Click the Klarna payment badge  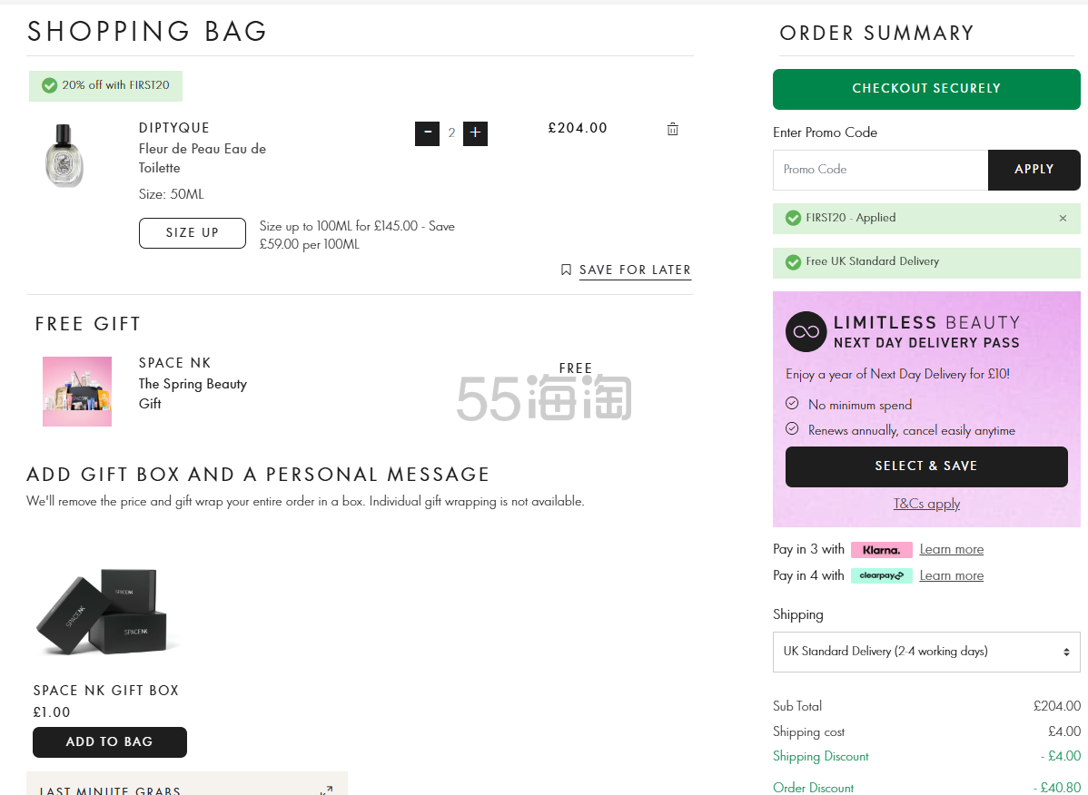[x=881, y=549]
